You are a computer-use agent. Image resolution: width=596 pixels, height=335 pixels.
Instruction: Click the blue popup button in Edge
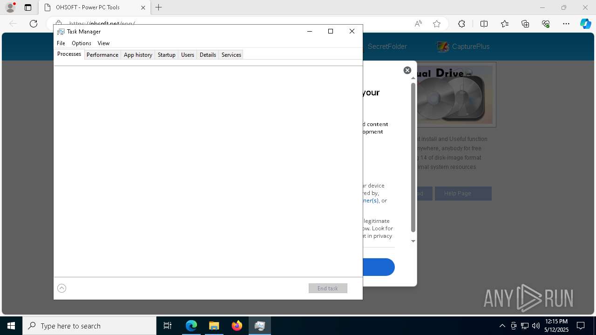[379, 267]
